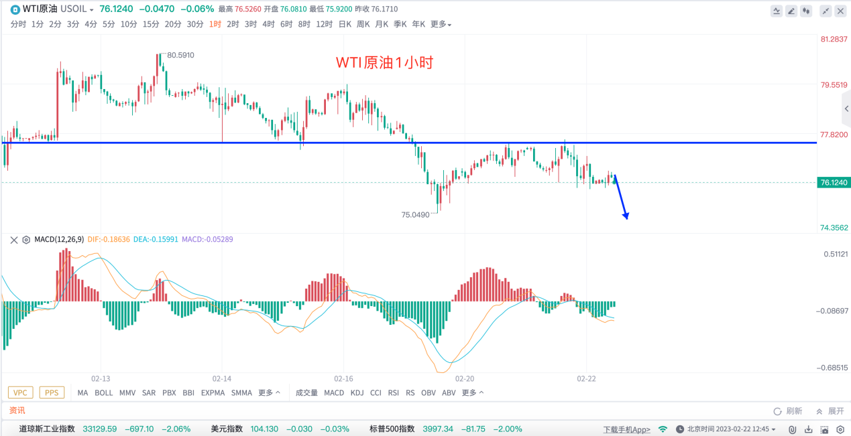This screenshot has height=436, width=851.
Task: Select the 1时 timeframe tab
Action: tap(215, 24)
